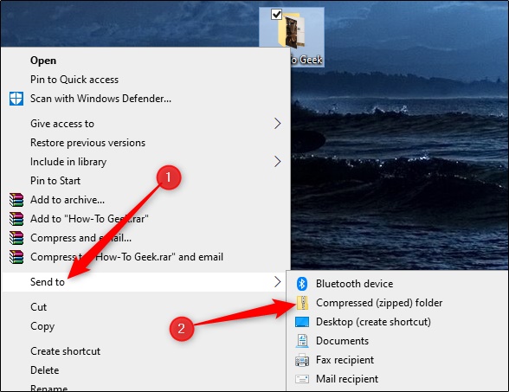Expand the Give access to submenu arrow
This screenshot has height=392, width=509.
(x=277, y=124)
